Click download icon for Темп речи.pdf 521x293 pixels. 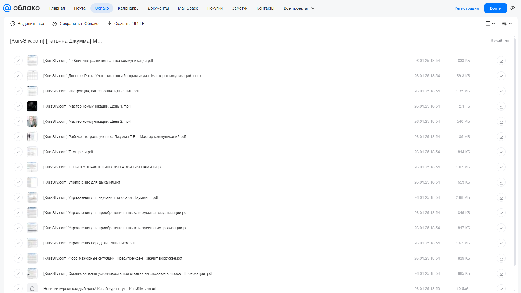coord(501,152)
